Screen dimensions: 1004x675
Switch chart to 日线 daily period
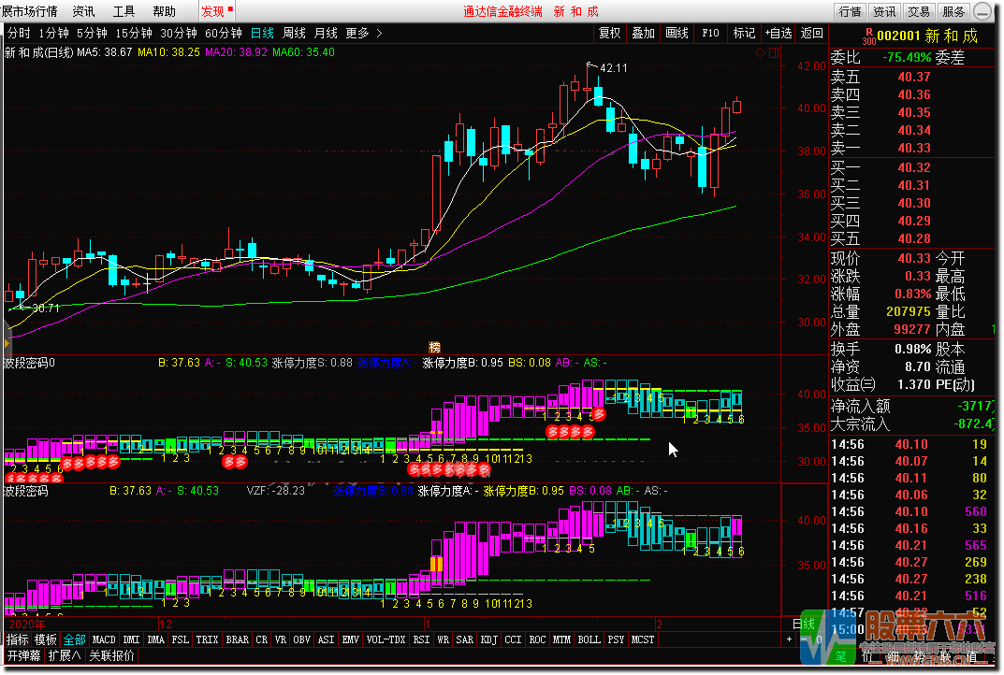[x=262, y=33]
